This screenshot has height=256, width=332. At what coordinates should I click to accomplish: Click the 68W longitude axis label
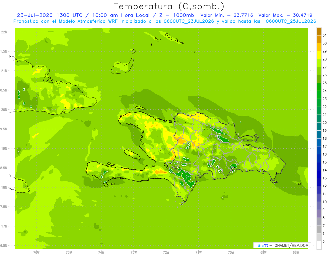tap(296, 252)
